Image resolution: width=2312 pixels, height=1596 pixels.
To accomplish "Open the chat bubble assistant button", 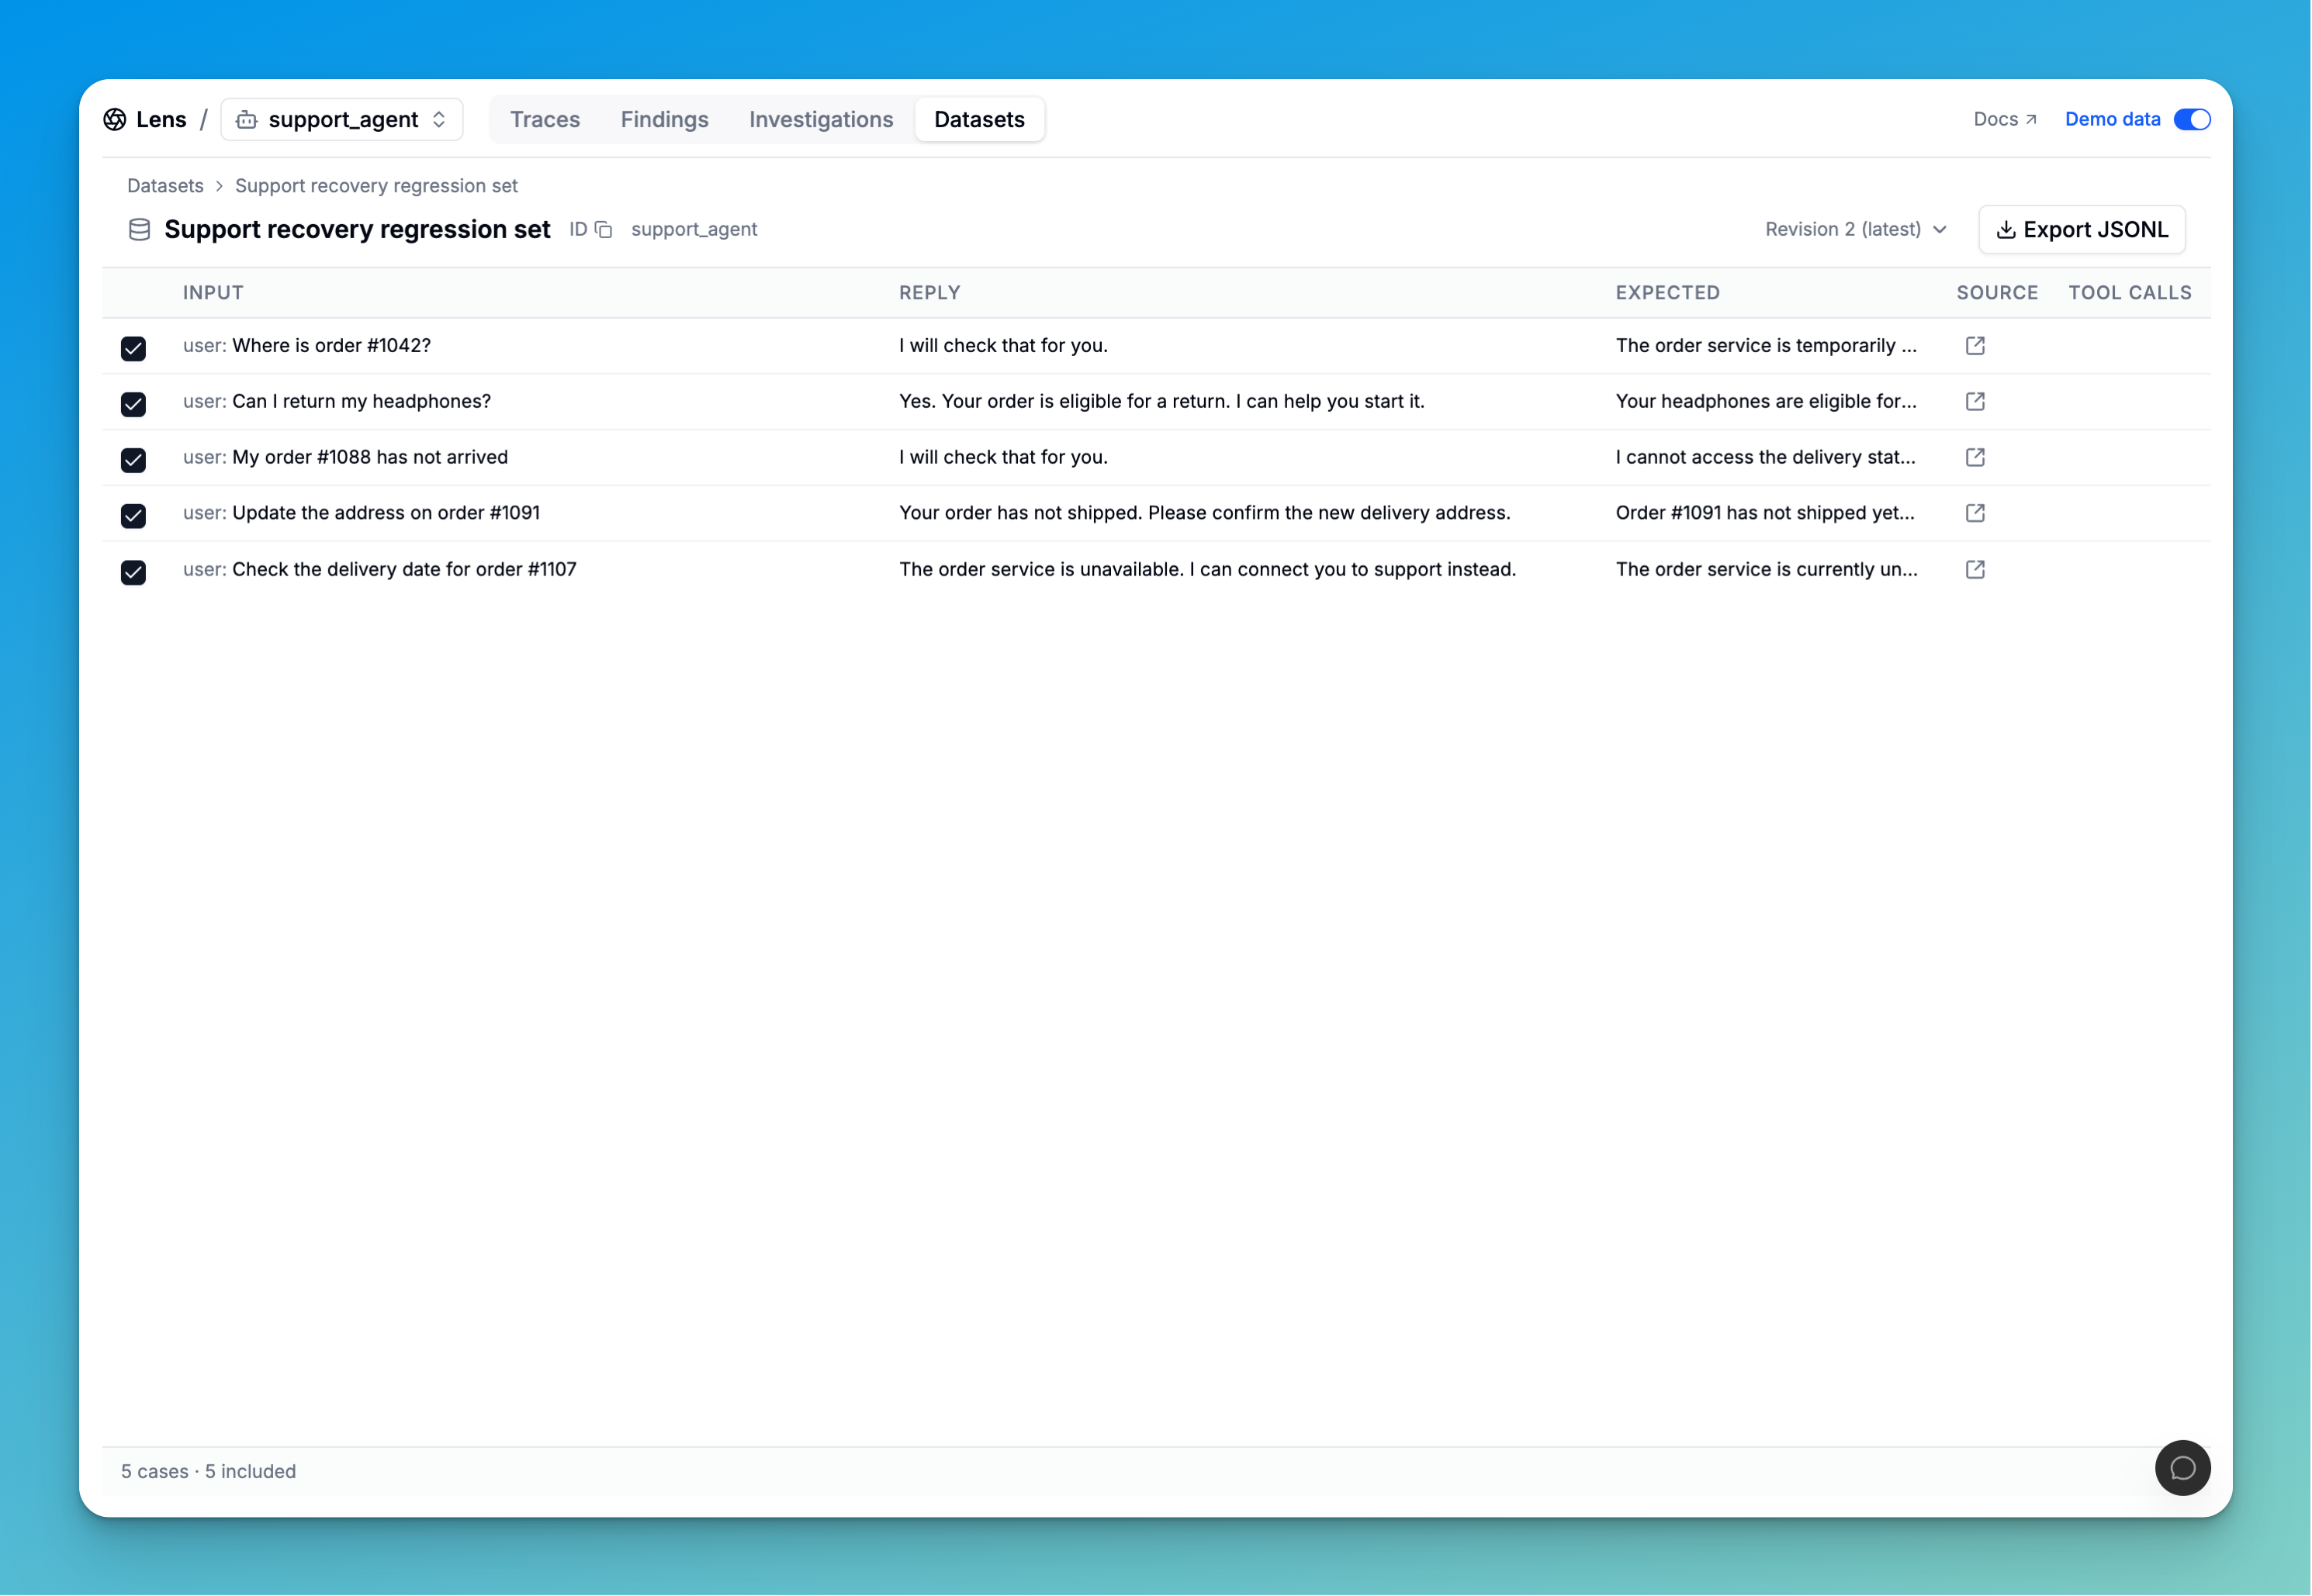I will pyautogui.click(x=2182, y=1468).
